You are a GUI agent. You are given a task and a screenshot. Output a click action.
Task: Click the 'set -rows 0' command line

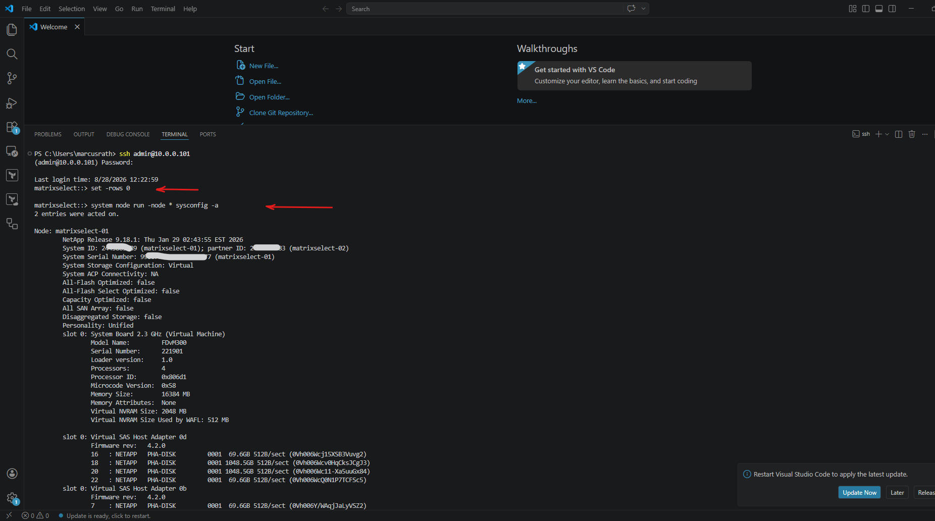(x=82, y=188)
